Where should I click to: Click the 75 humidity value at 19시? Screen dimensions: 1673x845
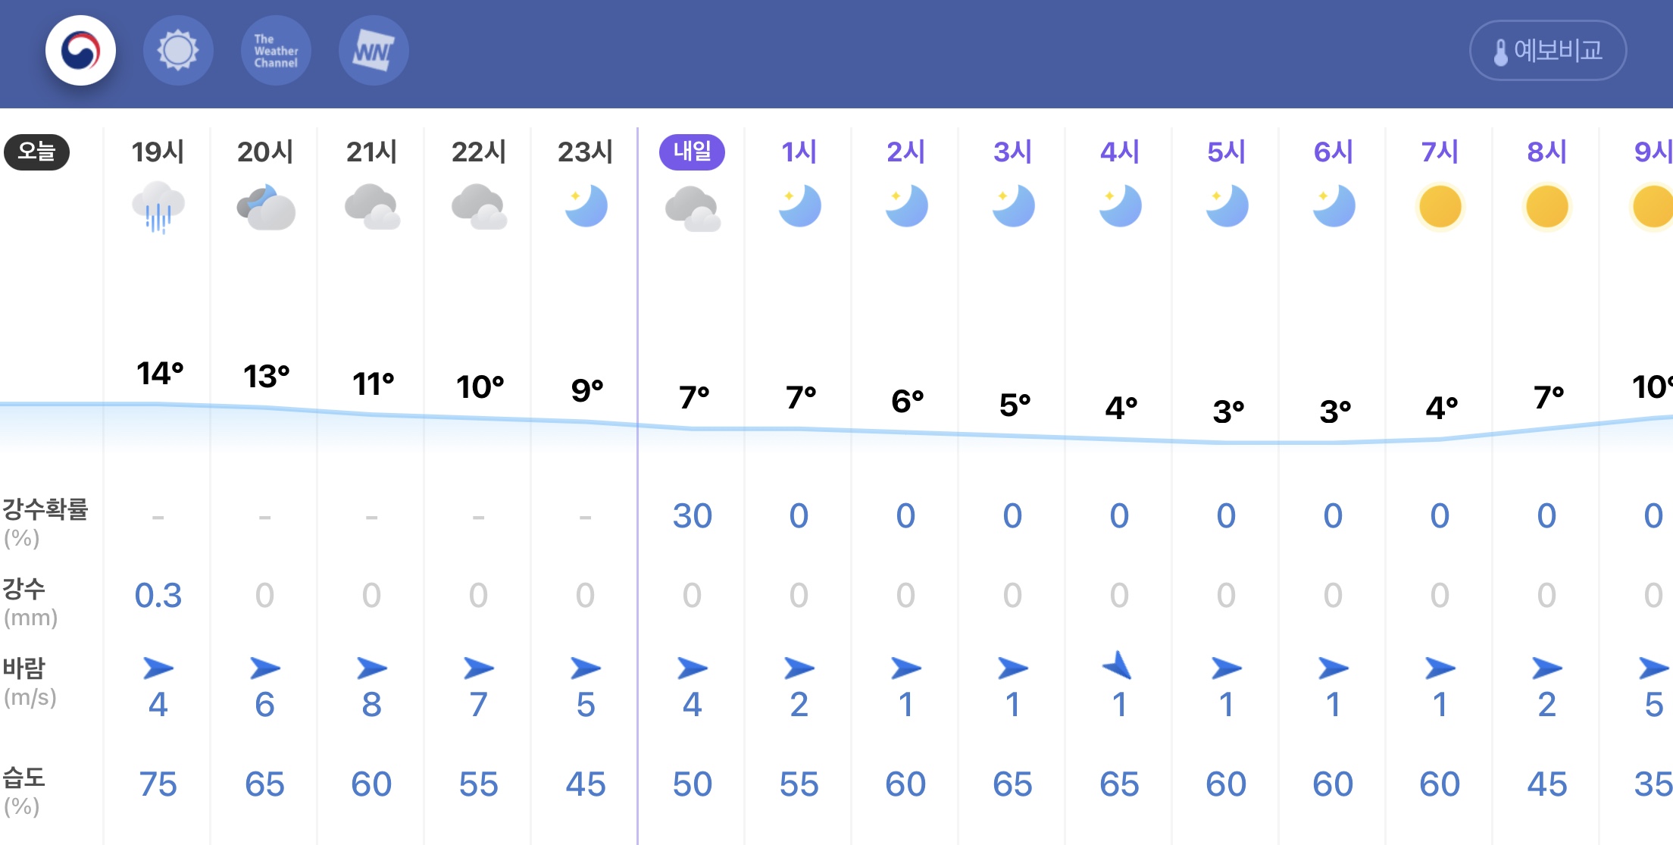pos(158,784)
